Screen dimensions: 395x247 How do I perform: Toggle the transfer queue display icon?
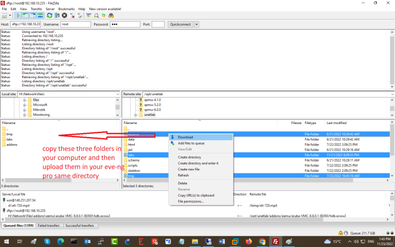click(39, 15)
